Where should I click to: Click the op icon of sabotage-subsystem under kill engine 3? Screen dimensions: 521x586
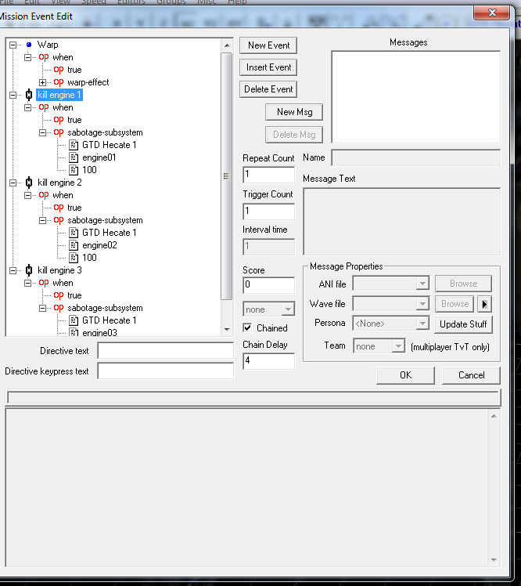pyautogui.click(x=59, y=309)
